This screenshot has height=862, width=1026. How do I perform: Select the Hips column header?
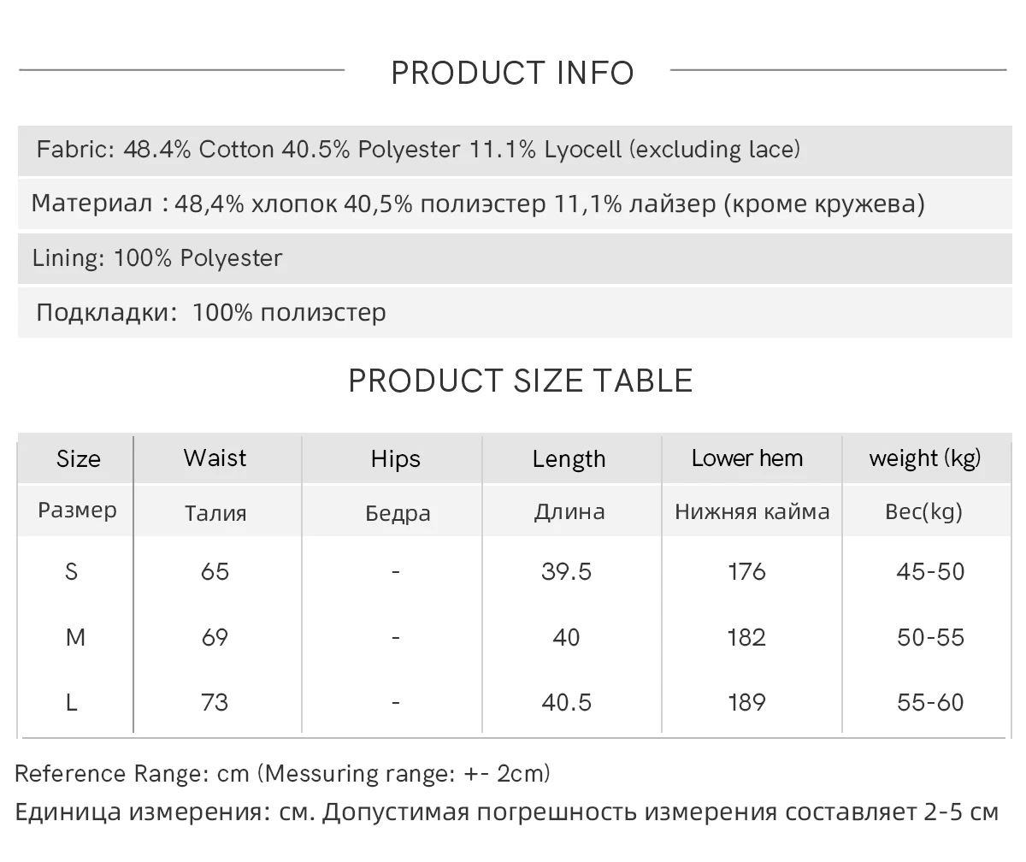coord(396,459)
